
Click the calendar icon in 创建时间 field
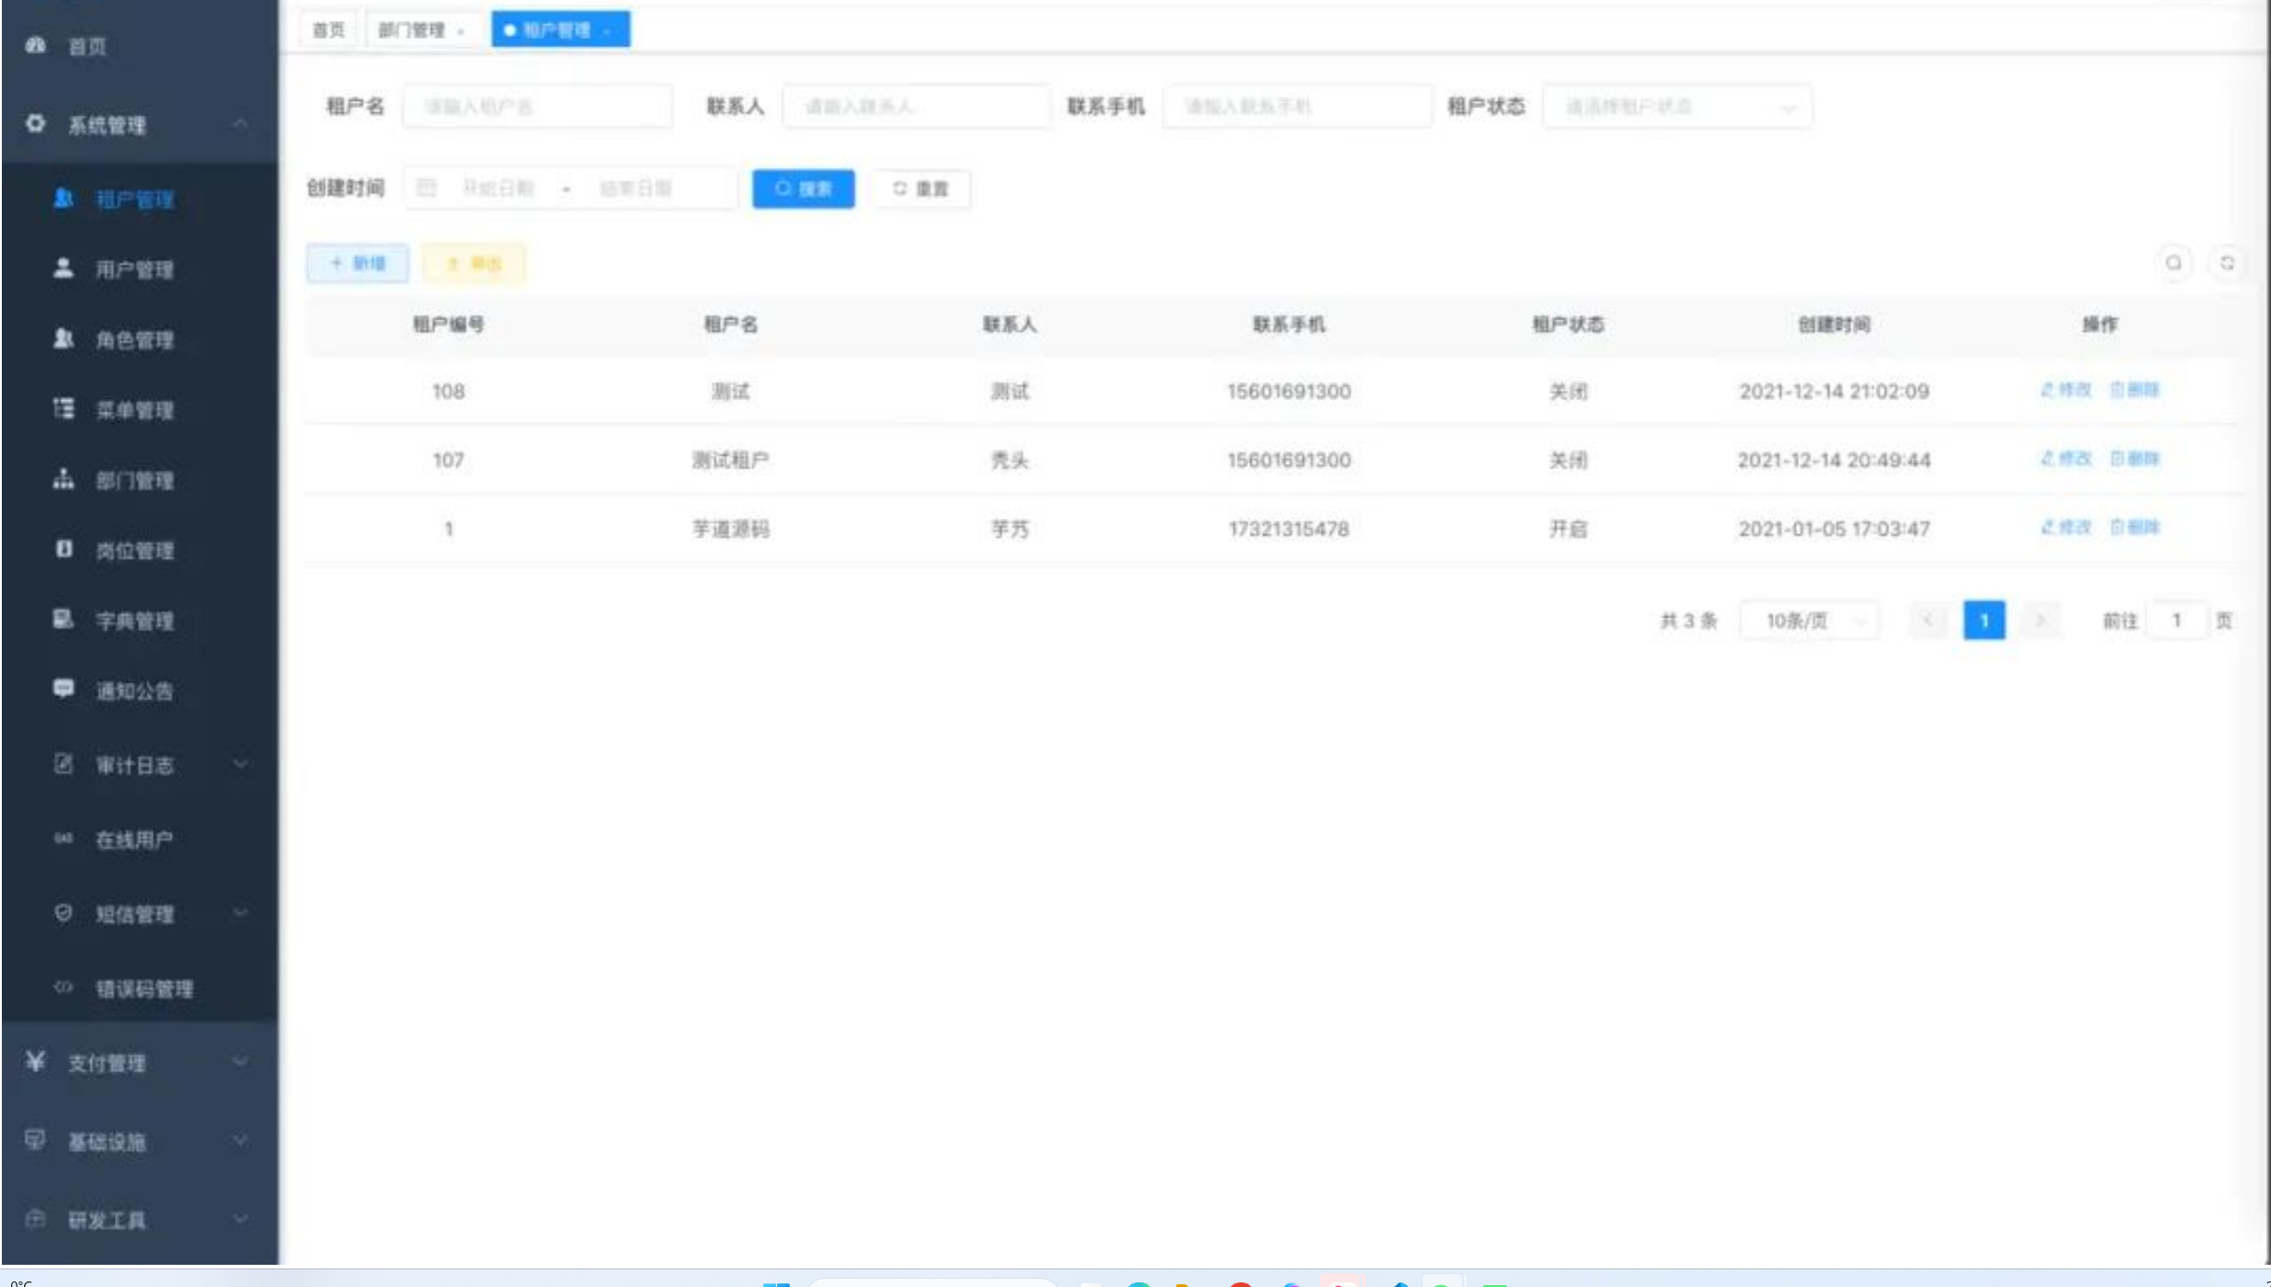pos(426,189)
